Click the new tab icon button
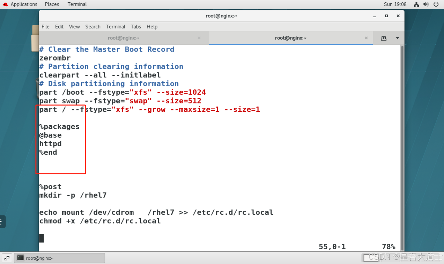The height and width of the screenshot is (264, 444). point(383,38)
